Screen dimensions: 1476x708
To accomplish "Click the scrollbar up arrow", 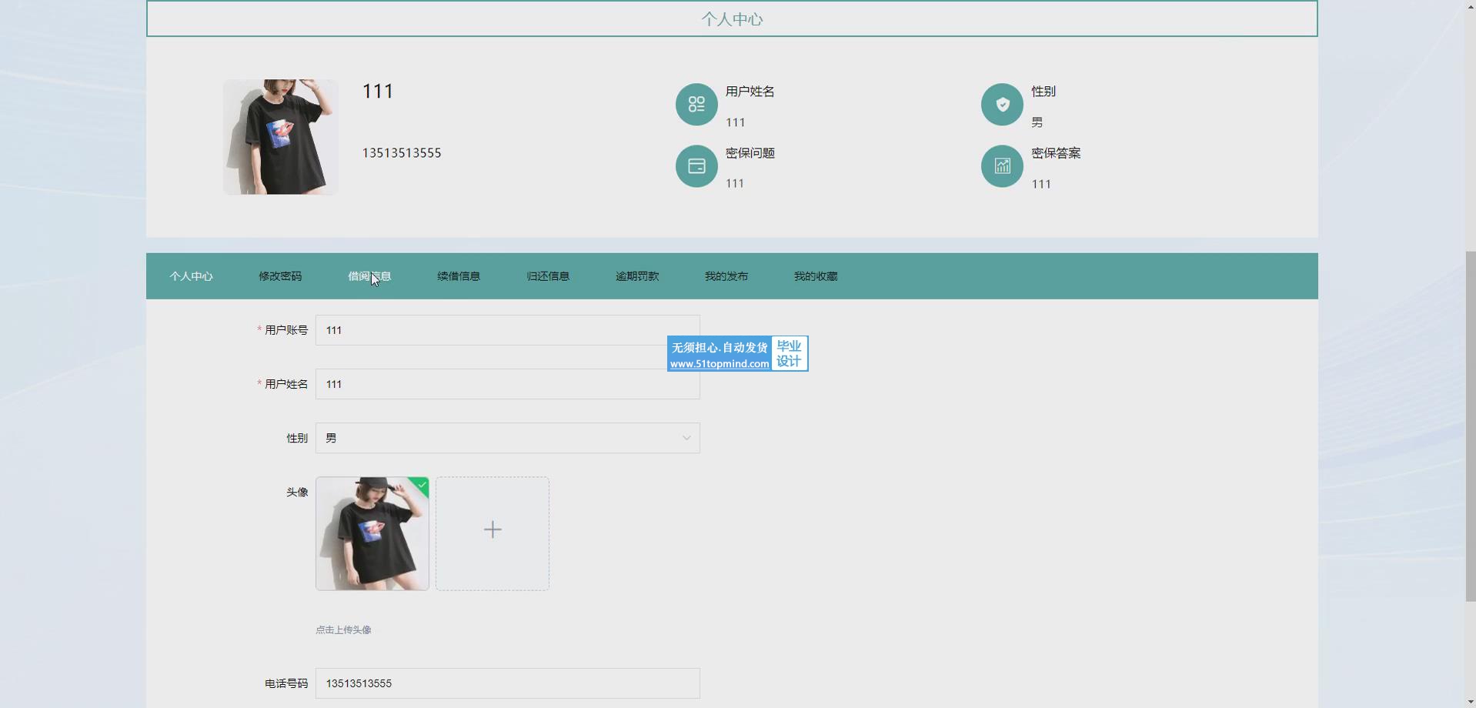I will click(1470, 6).
